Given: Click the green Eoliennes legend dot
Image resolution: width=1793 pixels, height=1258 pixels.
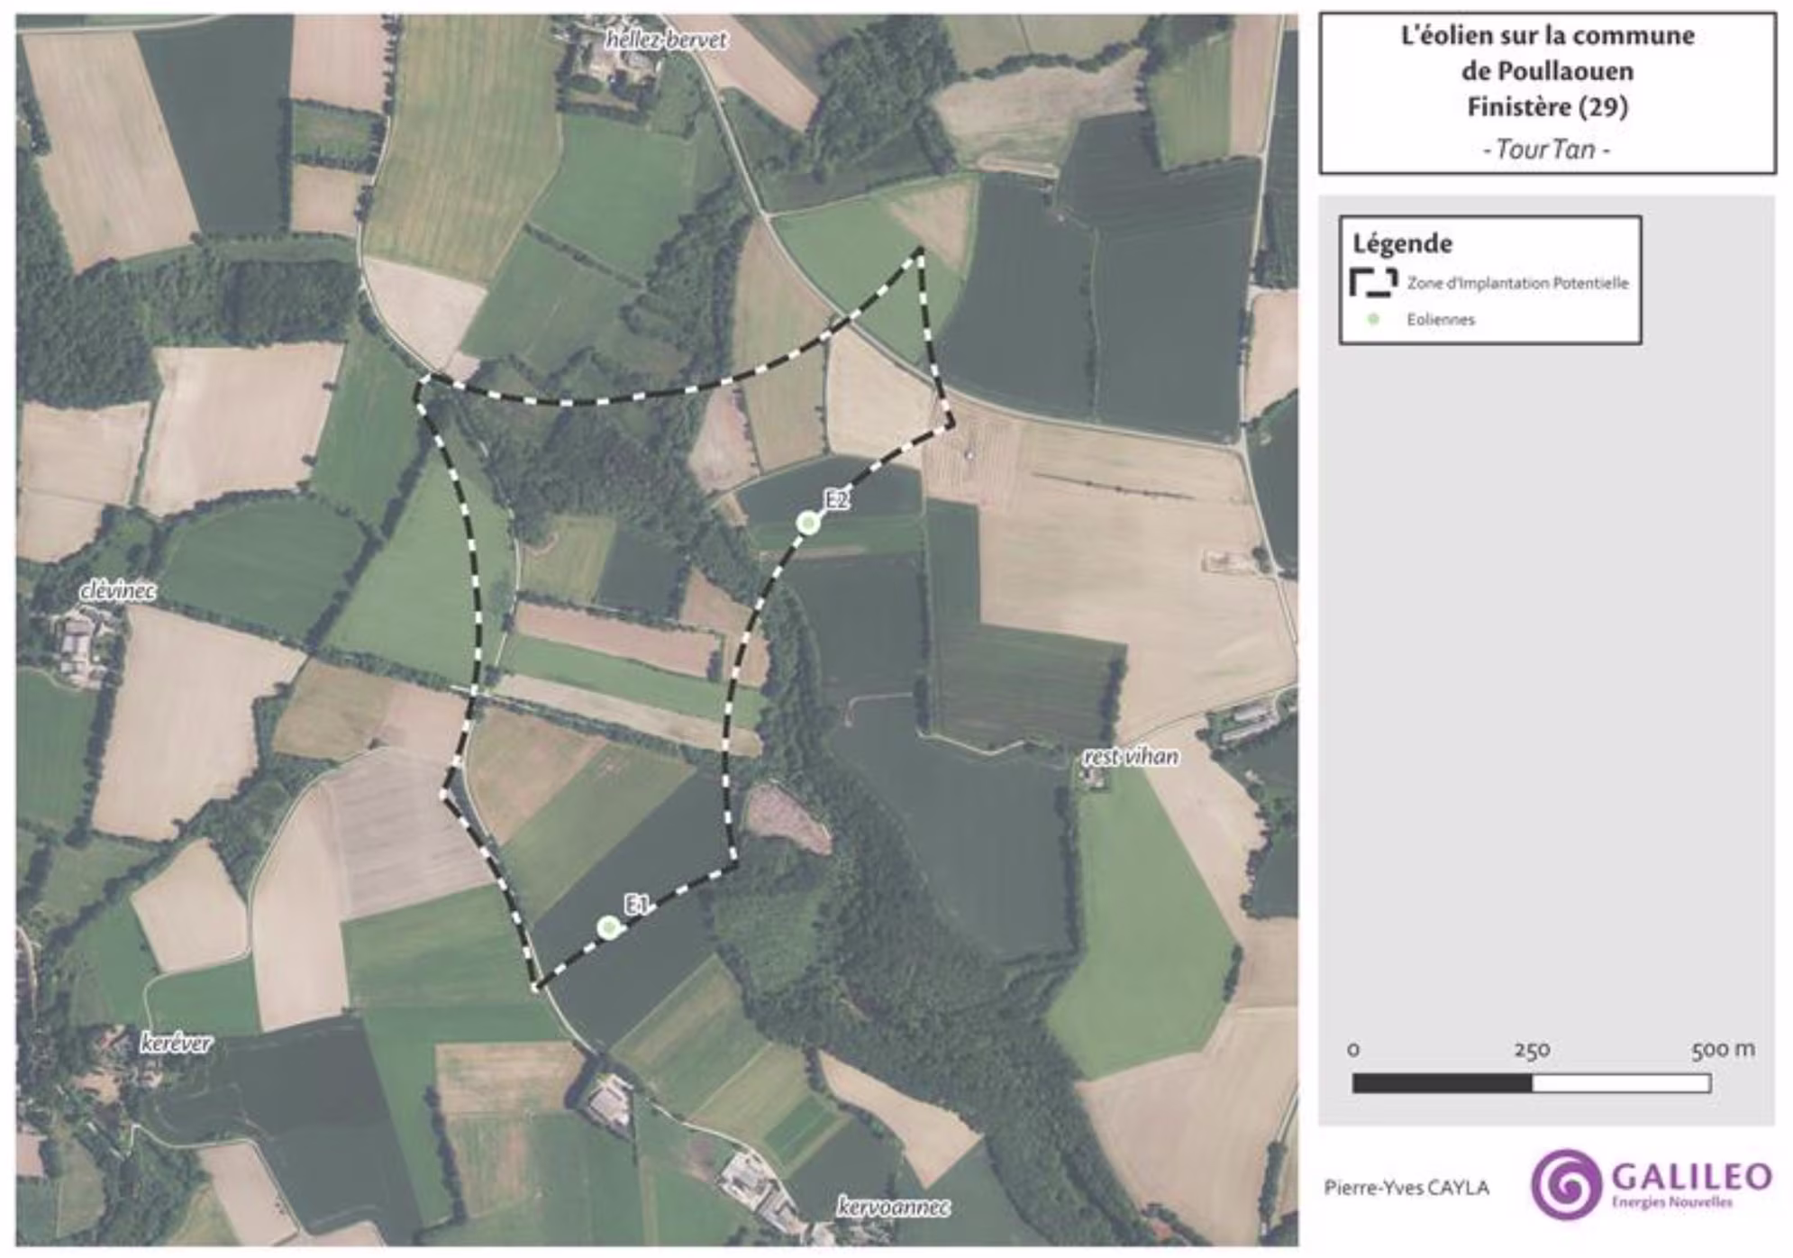Looking at the screenshot, I should point(1373,319).
